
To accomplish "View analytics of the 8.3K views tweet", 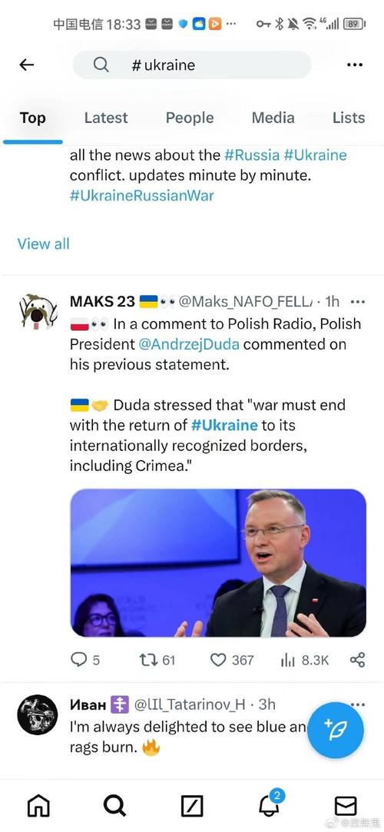I will (x=304, y=660).
